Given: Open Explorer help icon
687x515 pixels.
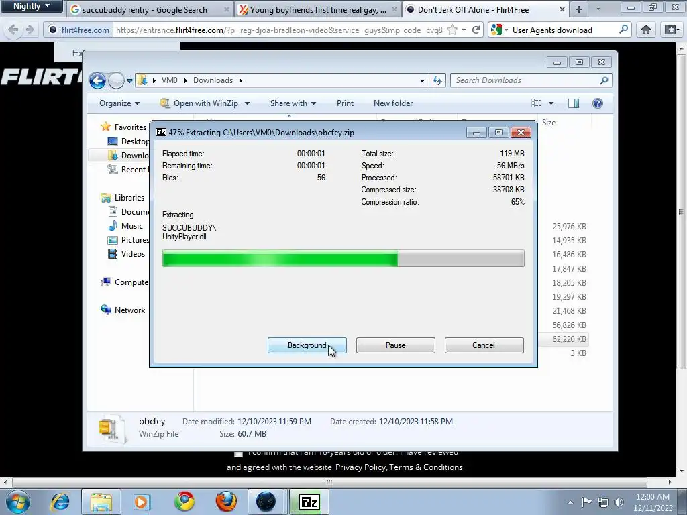Looking at the screenshot, I should point(598,103).
